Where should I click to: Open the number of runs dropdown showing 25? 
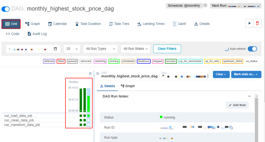72,49
